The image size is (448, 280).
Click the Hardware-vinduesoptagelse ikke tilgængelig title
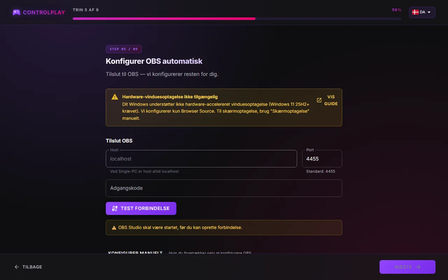click(x=170, y=97)
